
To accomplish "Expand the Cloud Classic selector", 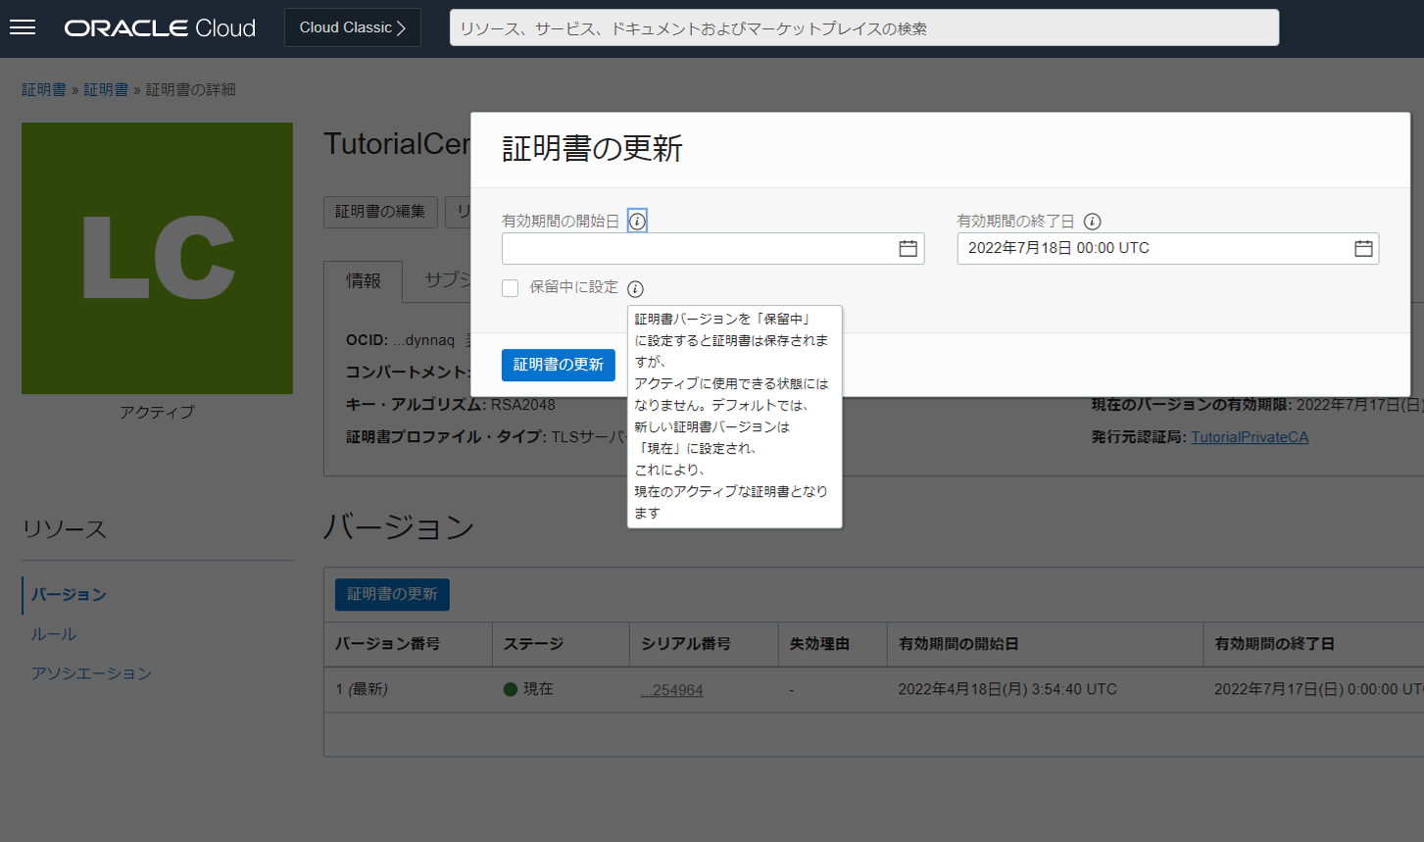I will pos(352,27).
